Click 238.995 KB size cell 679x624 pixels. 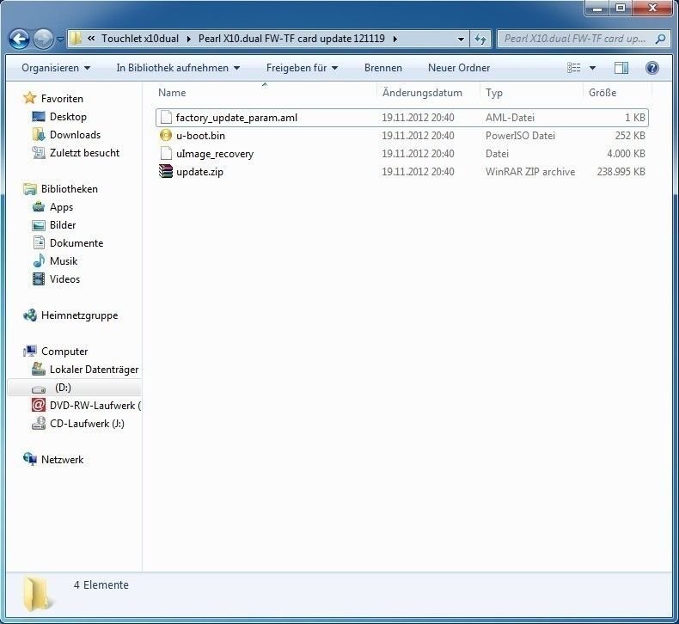(x=621, y=172)
